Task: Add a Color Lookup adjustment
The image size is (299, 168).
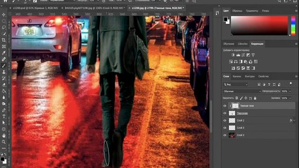Action: pyautogui.click(x=256, y=62)
